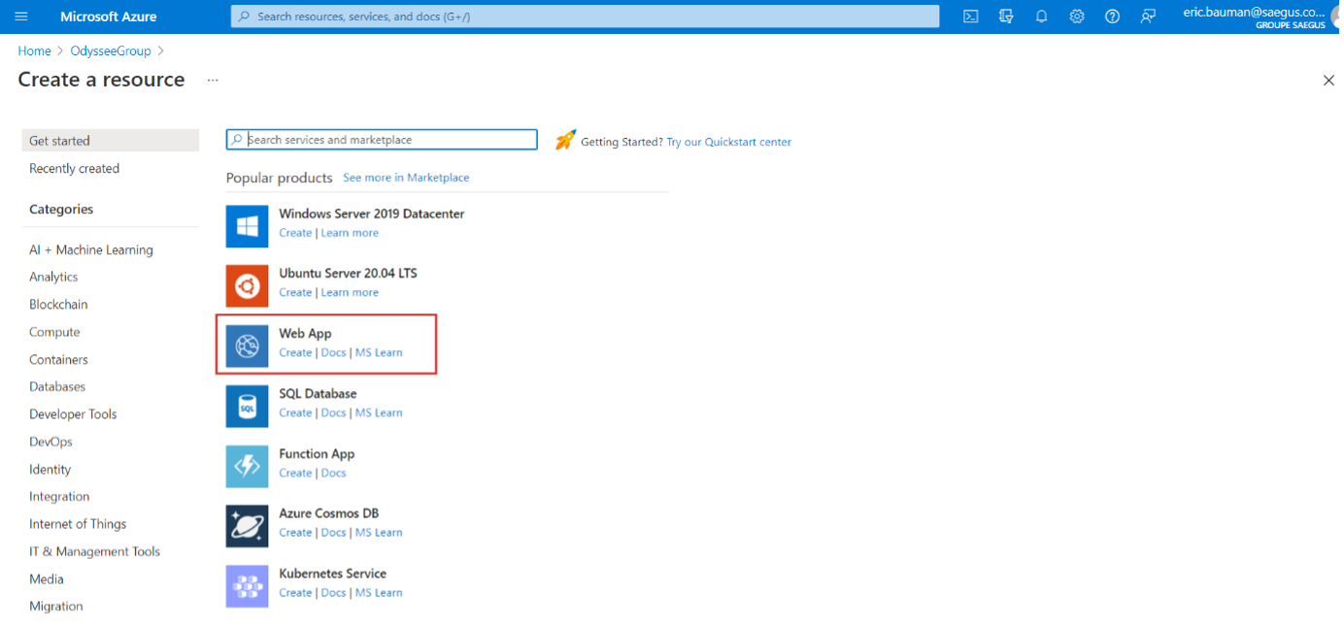Open the Containers category
This screenshot has height=625, width=1344.
58,359
